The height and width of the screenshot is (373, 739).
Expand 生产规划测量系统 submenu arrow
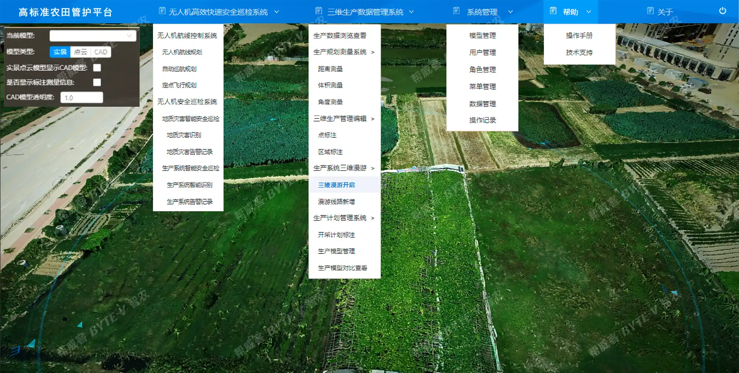373,52
